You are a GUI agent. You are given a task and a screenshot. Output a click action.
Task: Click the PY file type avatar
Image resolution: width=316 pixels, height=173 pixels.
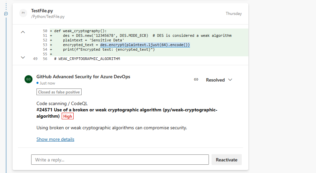point(23,13)
